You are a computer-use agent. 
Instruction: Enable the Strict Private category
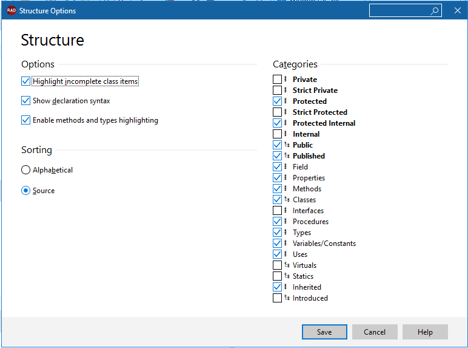coord(277,90)
